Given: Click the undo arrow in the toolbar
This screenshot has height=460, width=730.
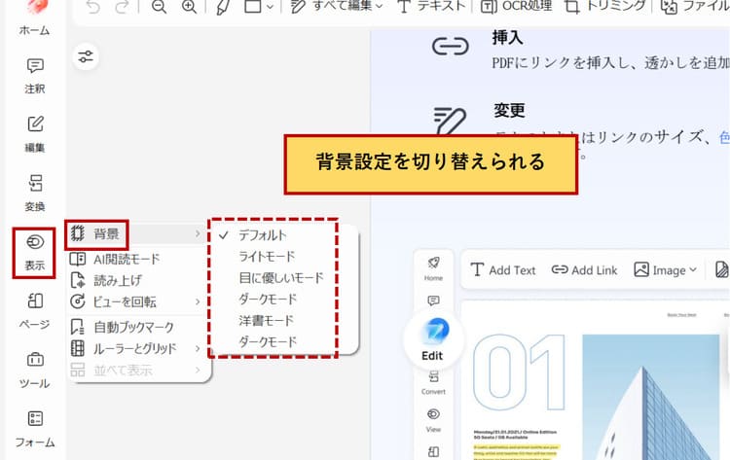Looking at the screenshot, I should [93, 7].
